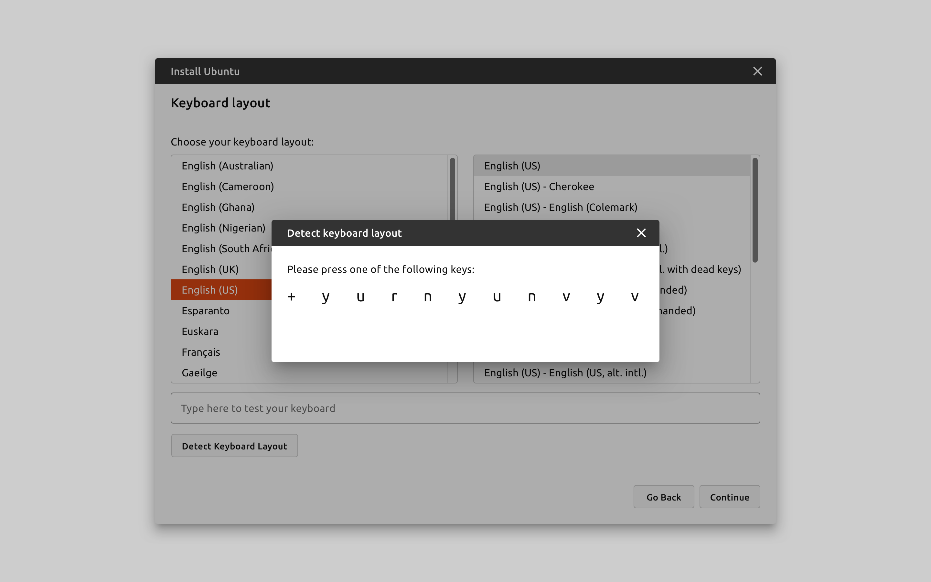Click the Detect Keyboard Layout button
Image resolution: width=931 pixels, height=582 pixels.
pyautogui.click(x=234, y=446)
